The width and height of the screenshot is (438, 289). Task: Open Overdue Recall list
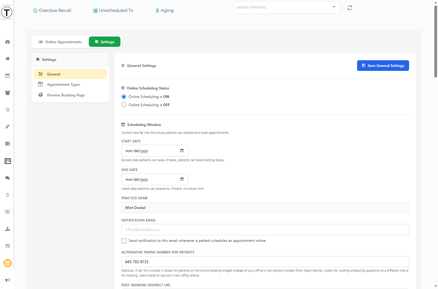click(52, 10)
